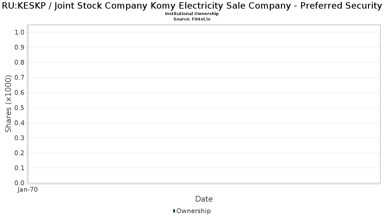Select the 0.7 y-axis tick label

click(x=20, y=77)
